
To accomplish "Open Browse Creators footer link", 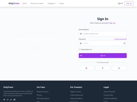I will [43, 92].
